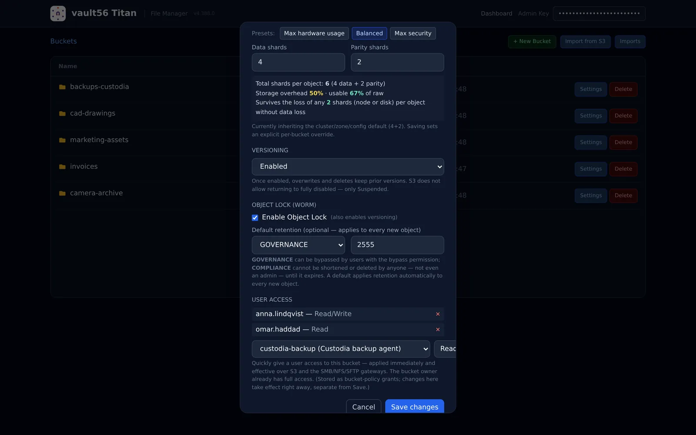Viewport: 696px width, 435px height.
Task: Open Settings for cad-drawings bucket
Action: point(591,116)
